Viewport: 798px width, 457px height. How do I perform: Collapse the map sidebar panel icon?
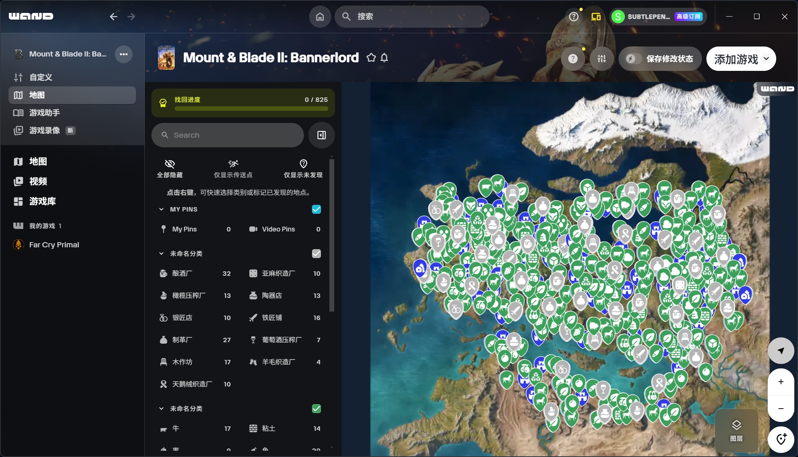coord(321,135)
